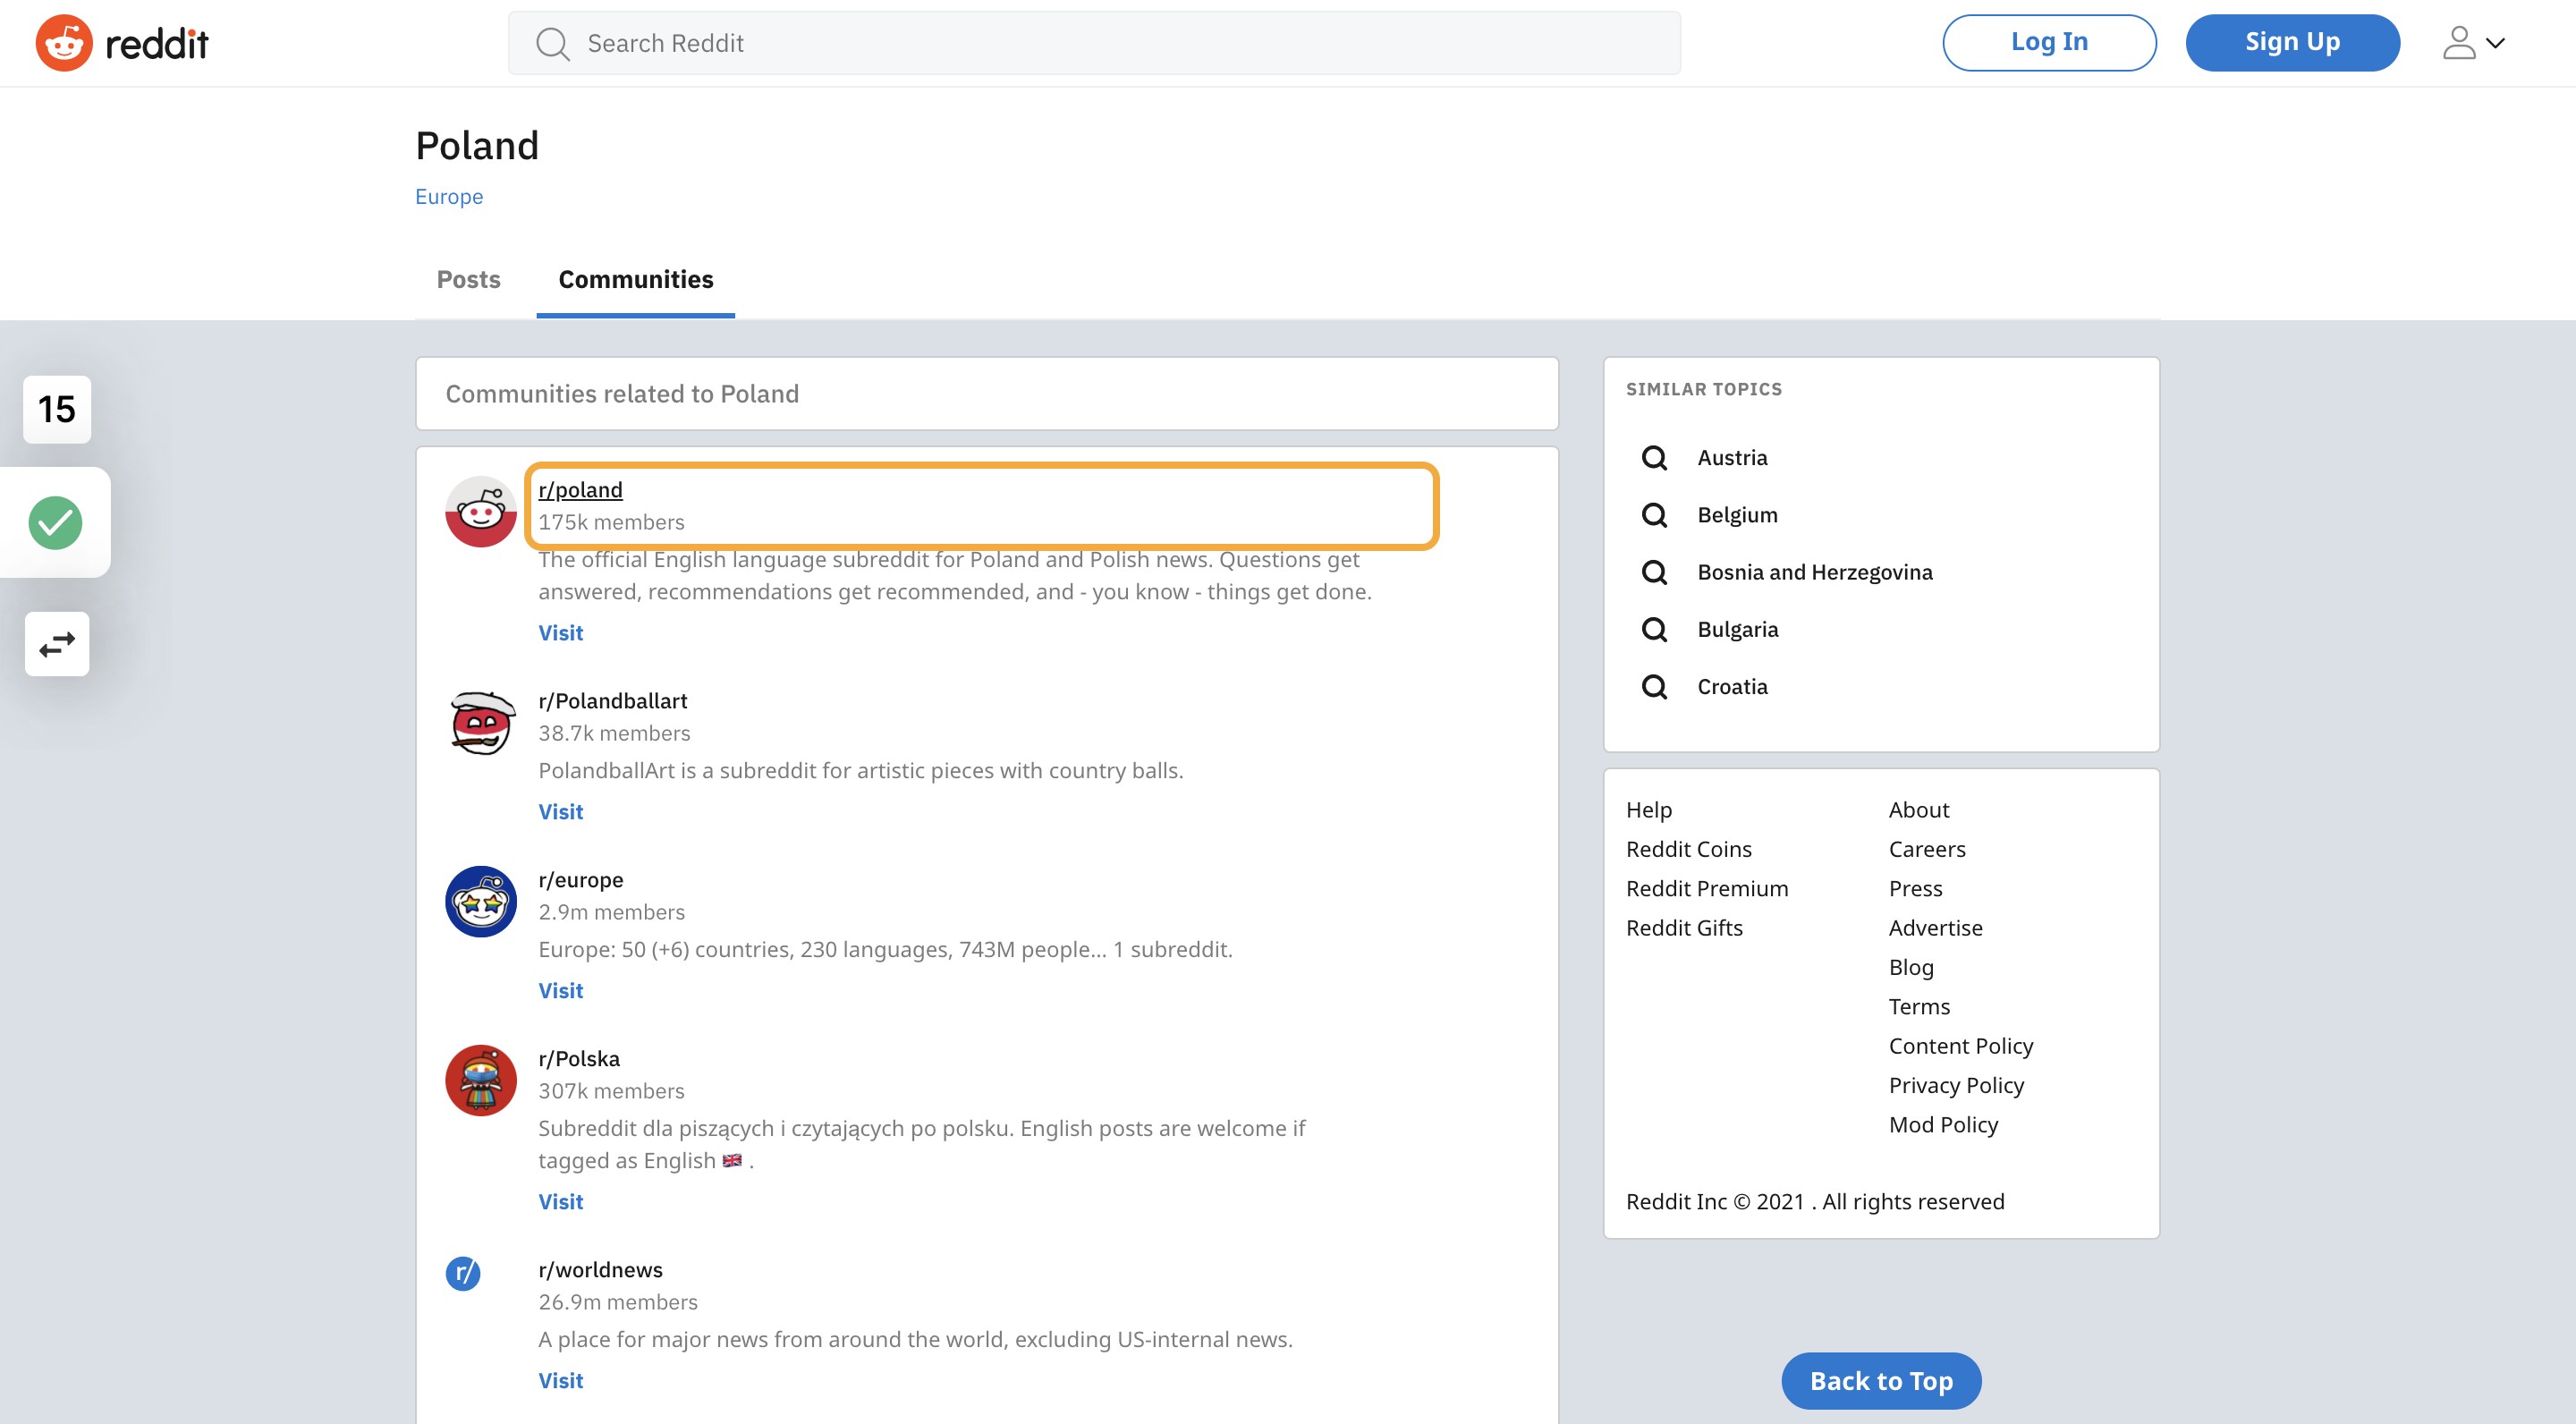Click the Reddit Premium footer link
This screenshot has width=2576, height=1424.
pyautogui.click(x=1707, y=888)
